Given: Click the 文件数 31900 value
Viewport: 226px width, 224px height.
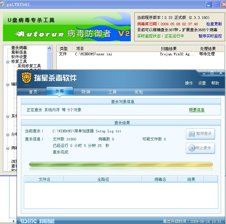Looking at the screenshot, I should pyautogui.click(x=64, y=139).
